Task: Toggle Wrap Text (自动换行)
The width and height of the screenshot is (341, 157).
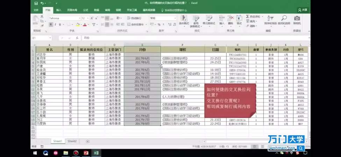Action: point(134,18)
